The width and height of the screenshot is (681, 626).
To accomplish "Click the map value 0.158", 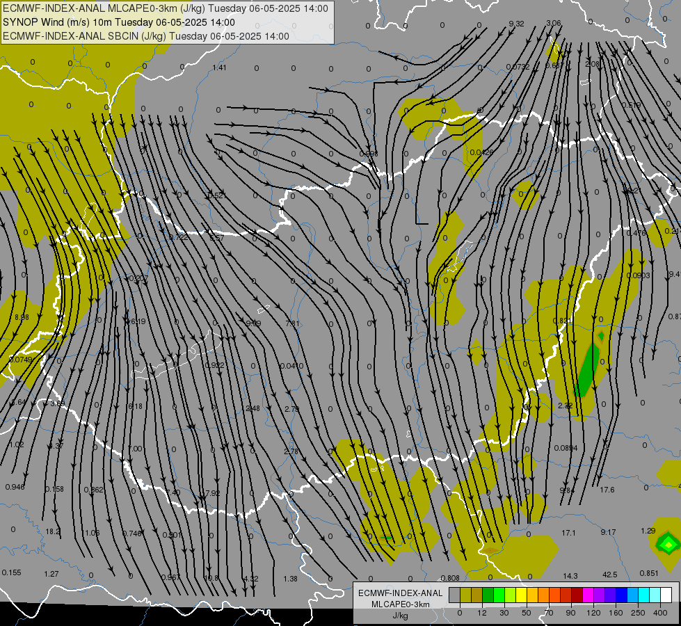I will (x=54, y=489).
